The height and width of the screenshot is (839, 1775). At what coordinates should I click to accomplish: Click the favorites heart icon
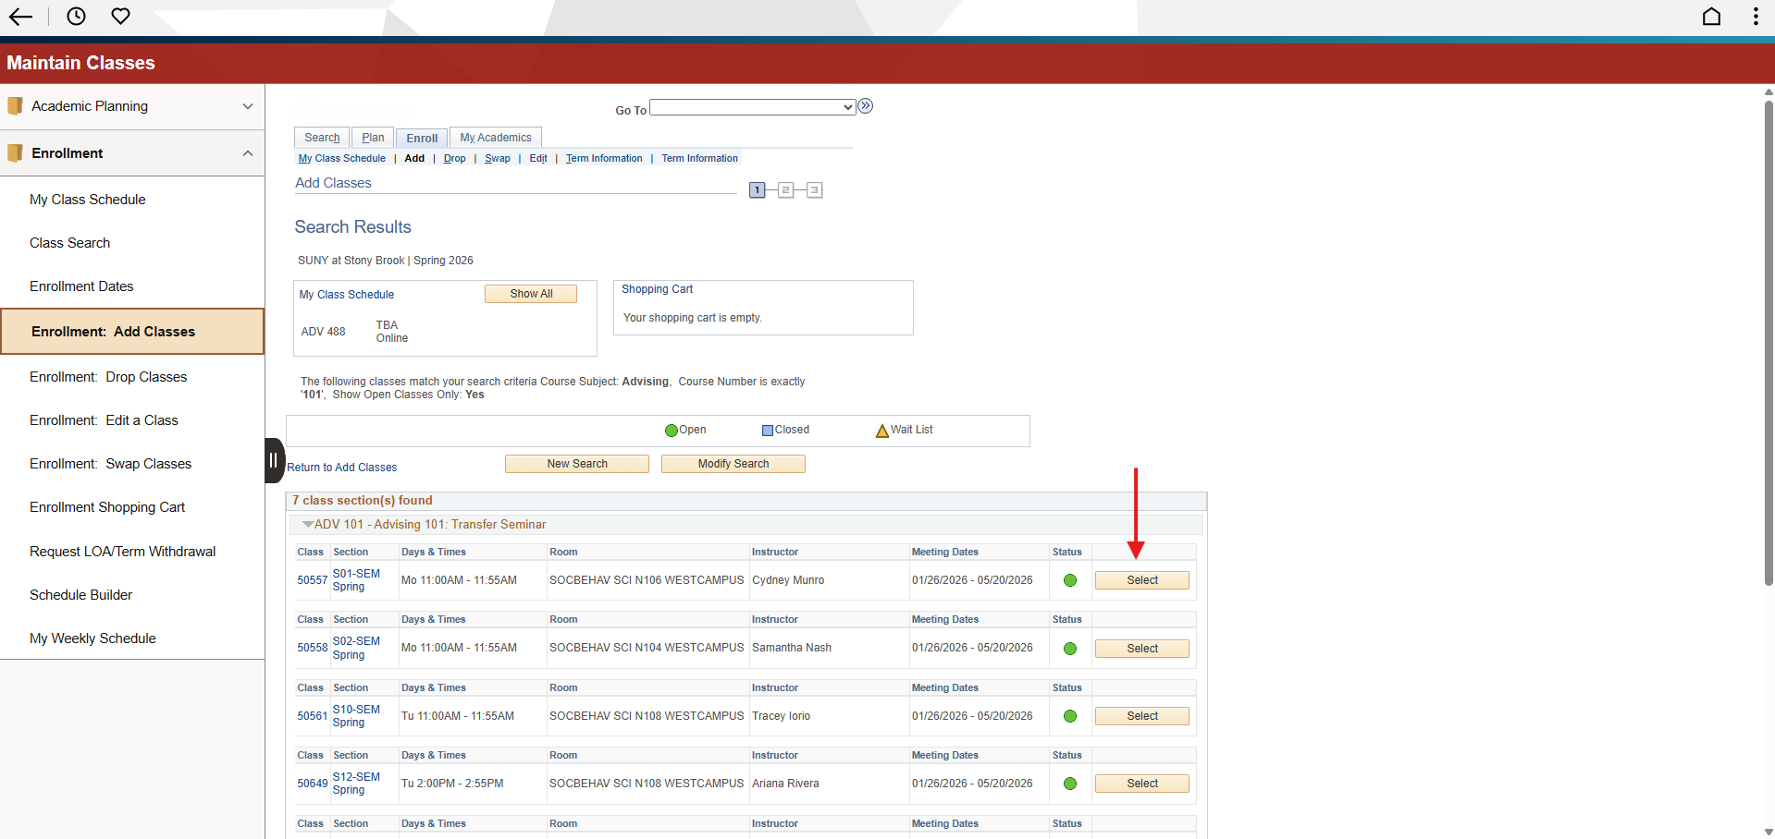click(120, 16)
